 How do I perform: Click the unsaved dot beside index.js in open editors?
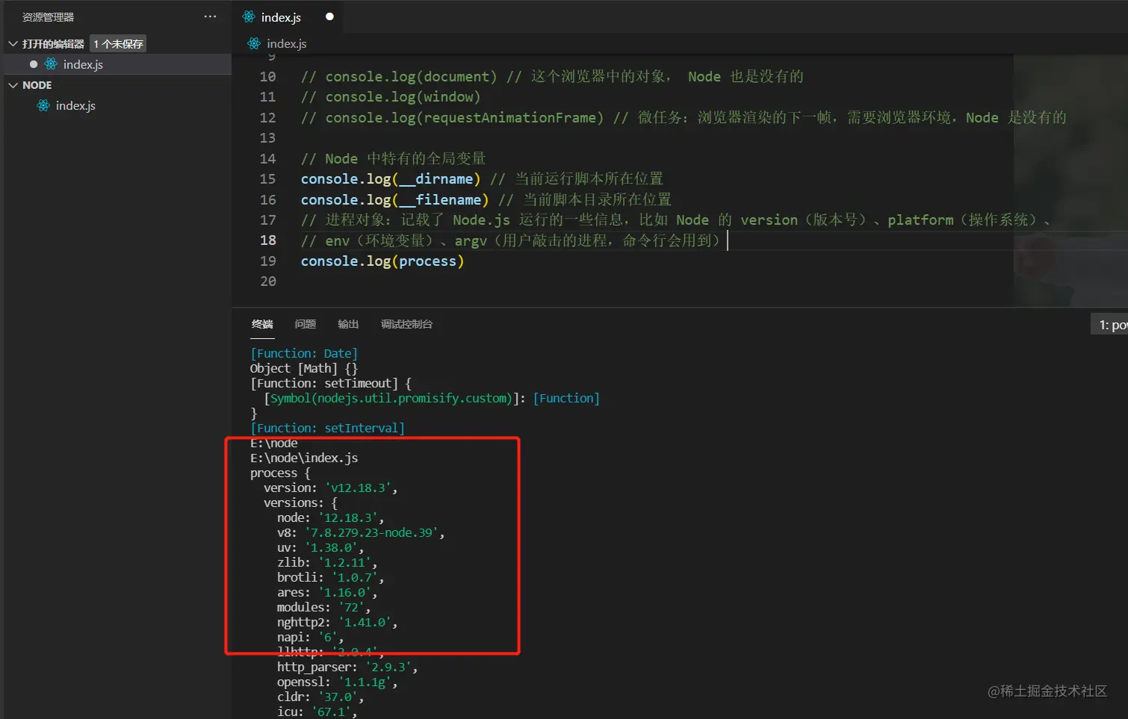tap(34, 64)
